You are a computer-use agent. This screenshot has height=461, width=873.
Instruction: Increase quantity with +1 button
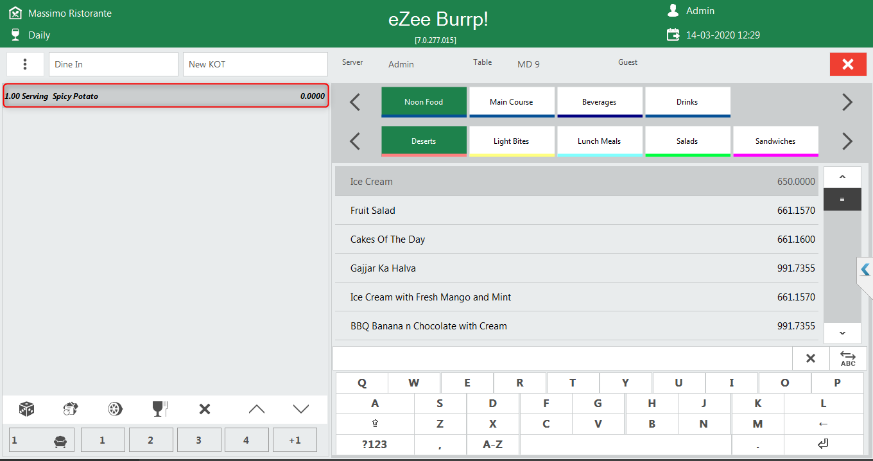pyautogui.click(x=295, y=440)
